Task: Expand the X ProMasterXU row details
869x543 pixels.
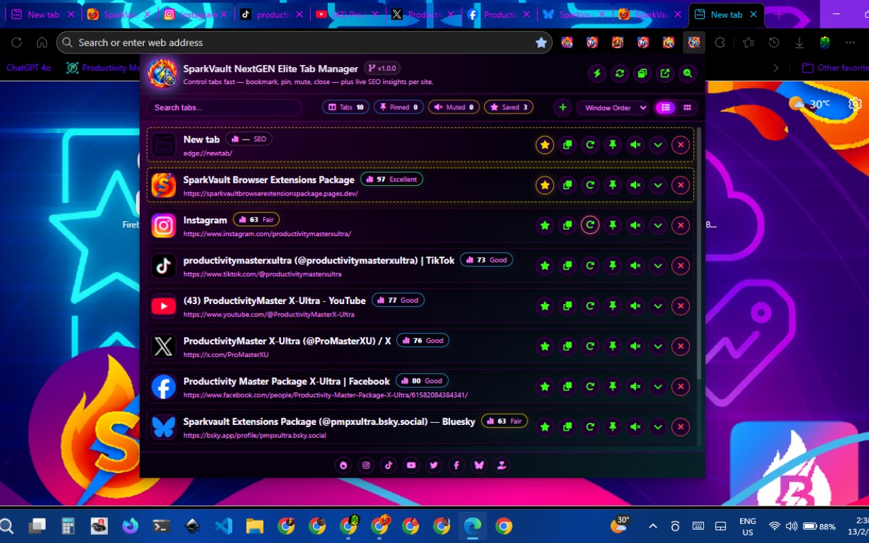Action: 658,347
